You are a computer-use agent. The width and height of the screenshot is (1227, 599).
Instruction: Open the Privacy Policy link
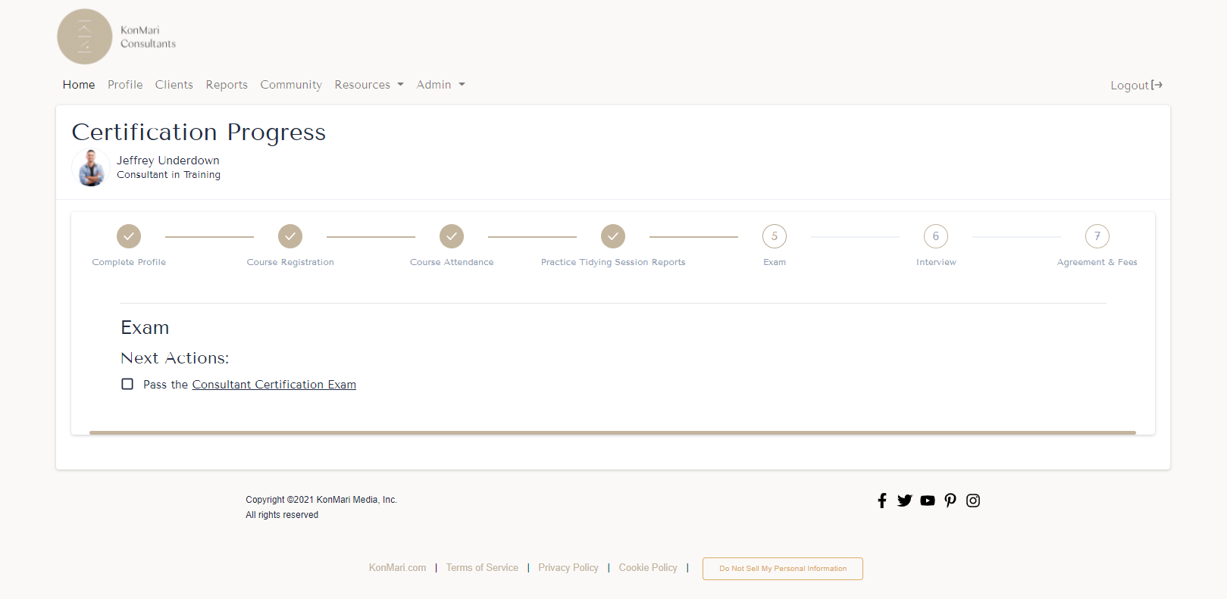[568, 568]
